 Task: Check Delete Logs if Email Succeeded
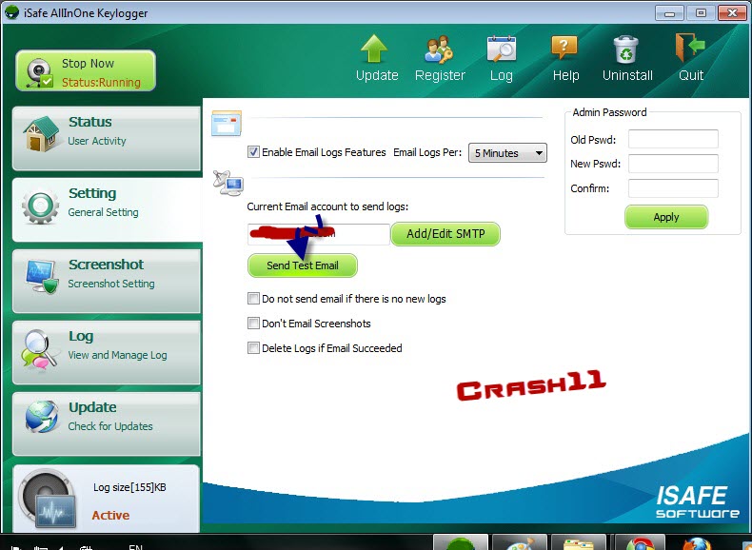pyautogui.click(x=253, y=347)
